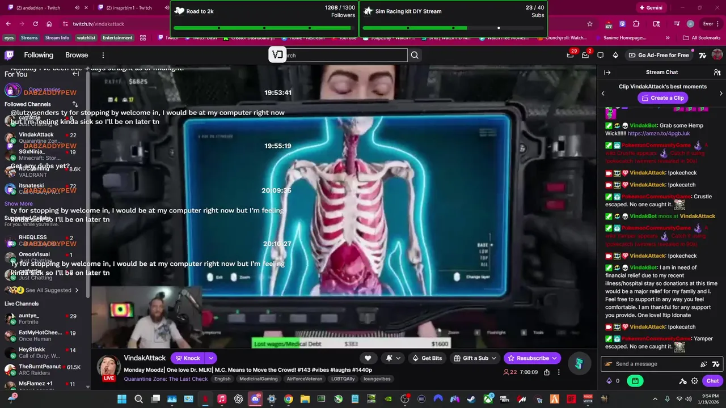Open the chat settings gear

click(694, 381)
